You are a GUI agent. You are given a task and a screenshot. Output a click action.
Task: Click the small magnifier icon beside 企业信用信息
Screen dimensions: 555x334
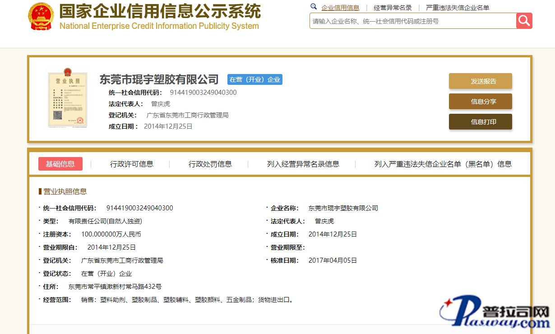(314, 7)
